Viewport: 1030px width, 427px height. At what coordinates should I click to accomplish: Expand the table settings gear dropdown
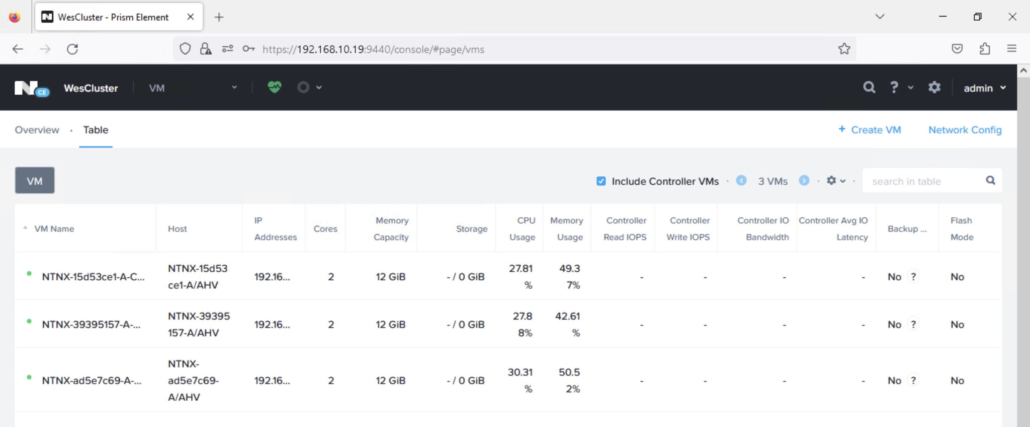[836, 181]
